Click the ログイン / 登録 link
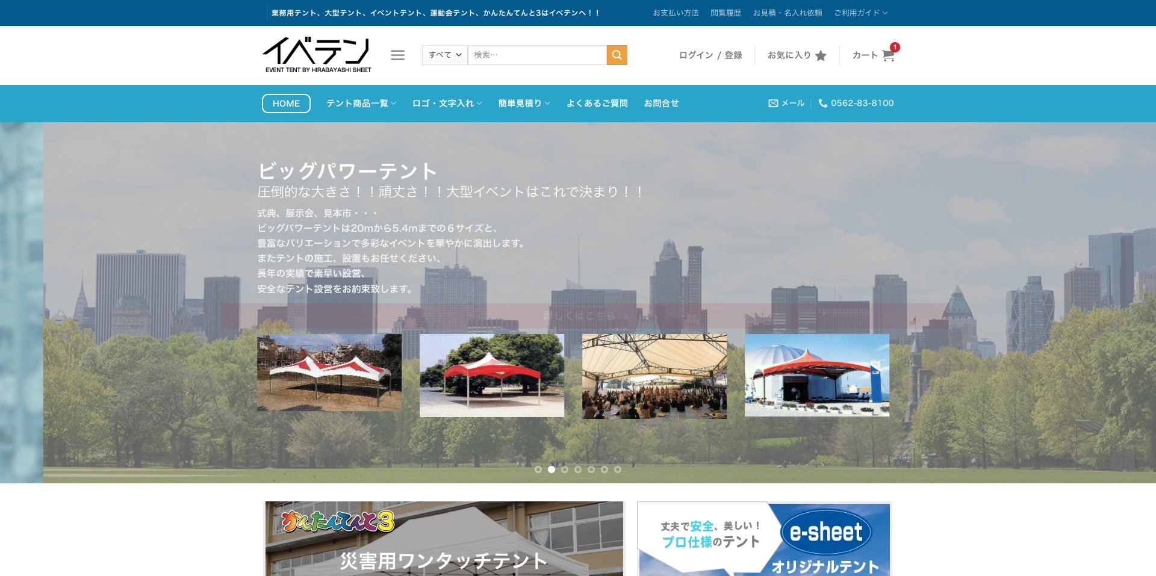 pyautogui.click(x=710, y=55)
